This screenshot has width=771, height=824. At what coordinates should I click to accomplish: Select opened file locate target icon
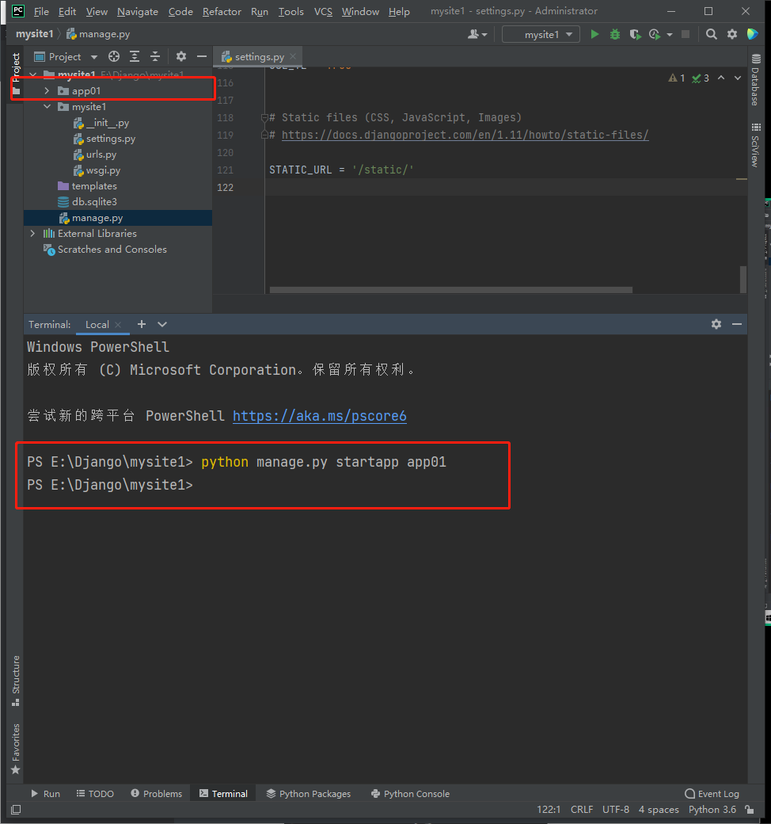click(114, 57)
